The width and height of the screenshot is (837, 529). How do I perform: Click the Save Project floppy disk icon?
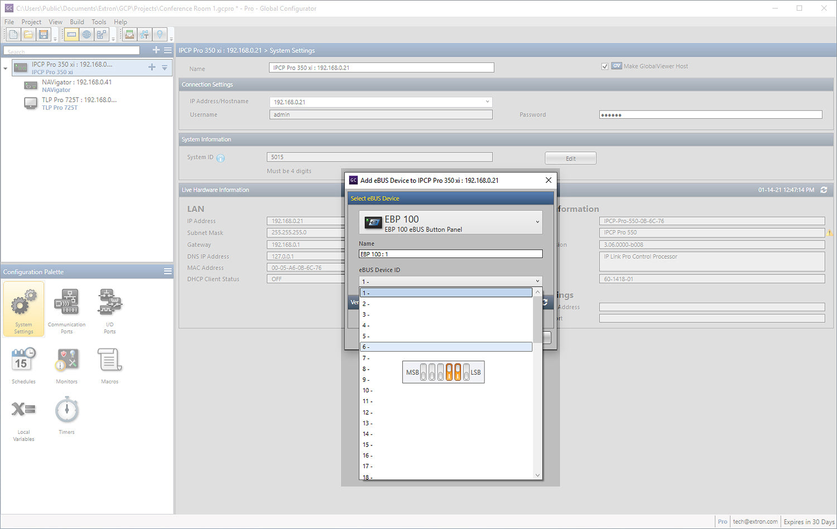pos(44,35)
